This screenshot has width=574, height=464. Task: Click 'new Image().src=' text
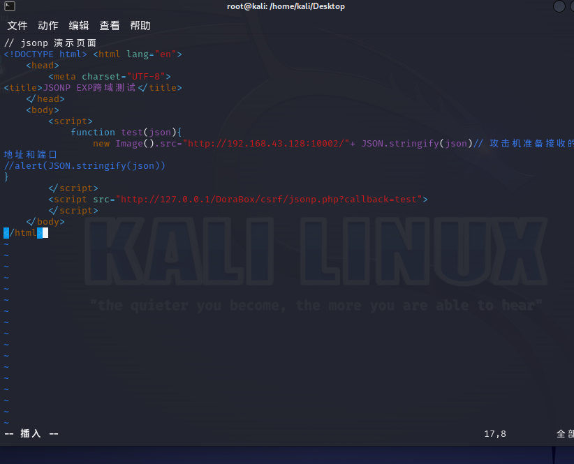point(138,143)
